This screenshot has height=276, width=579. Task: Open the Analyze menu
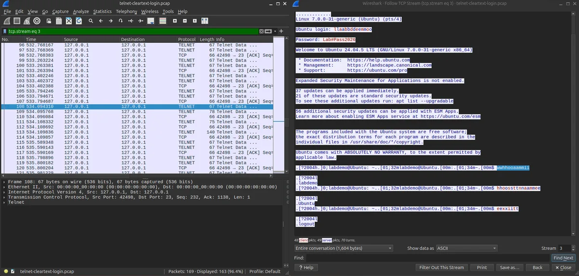(81, 11)
